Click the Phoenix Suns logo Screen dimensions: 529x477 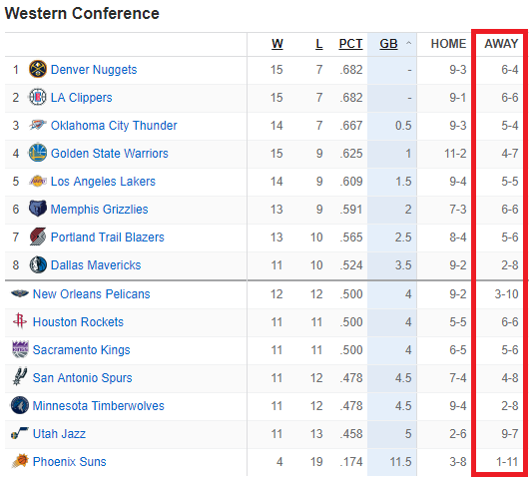pos(20,461)
